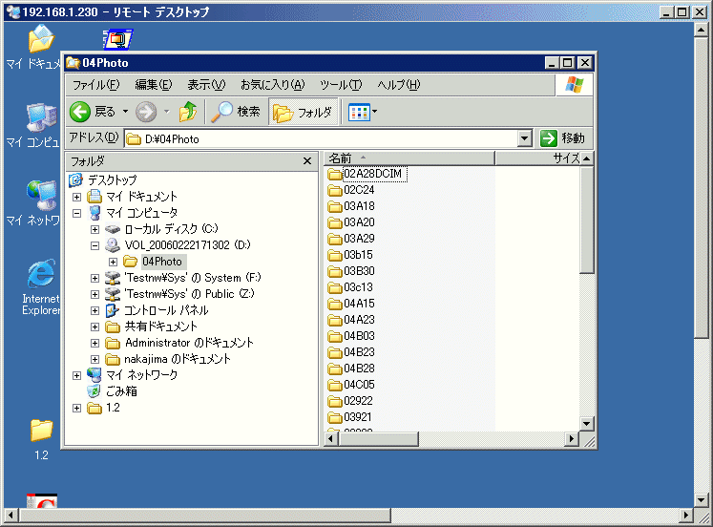Select ローカル ディスク (C:) drive icon
Image resolution: width=713 pixels, height=527 pixels.
[113, 229]
